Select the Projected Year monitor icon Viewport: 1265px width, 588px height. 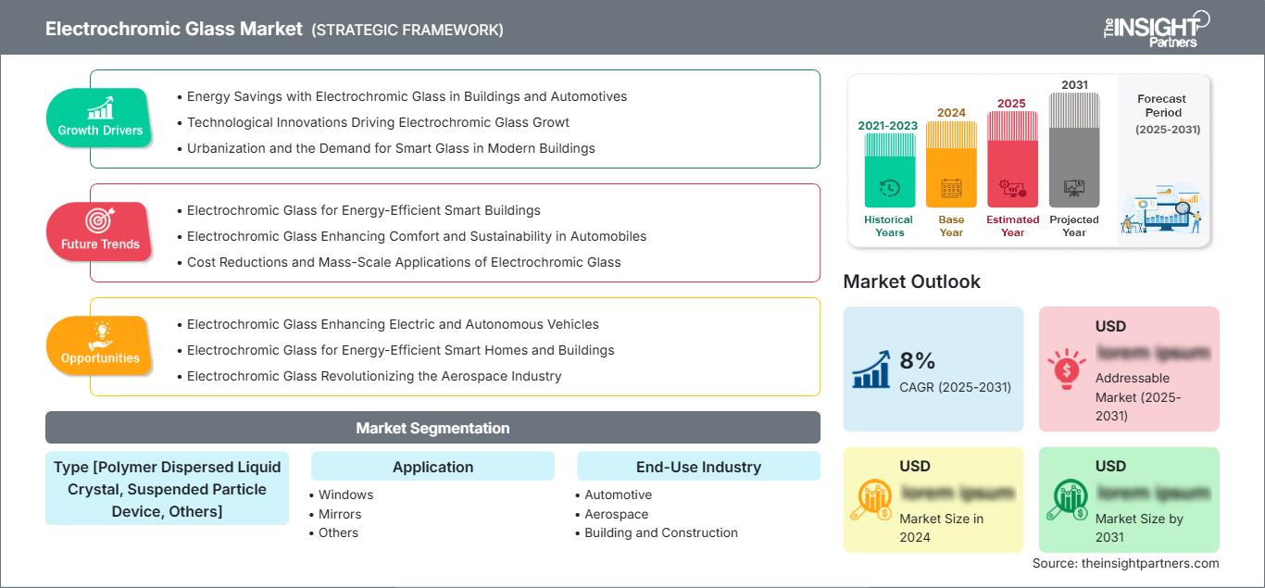(x=1074, y=188)
